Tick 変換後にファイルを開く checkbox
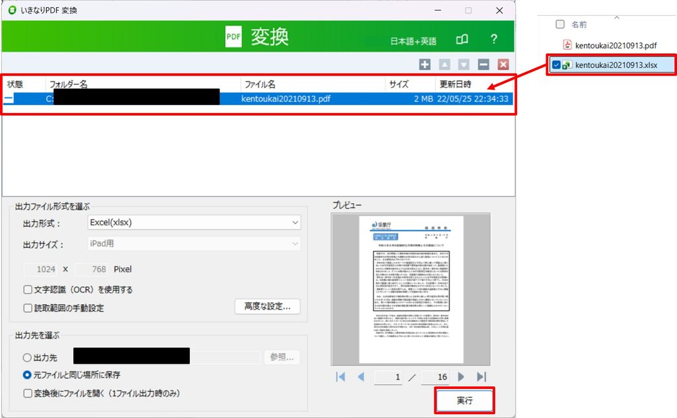Image resolution: width=677 pixels, height=418 pixels. coord(28,393)
